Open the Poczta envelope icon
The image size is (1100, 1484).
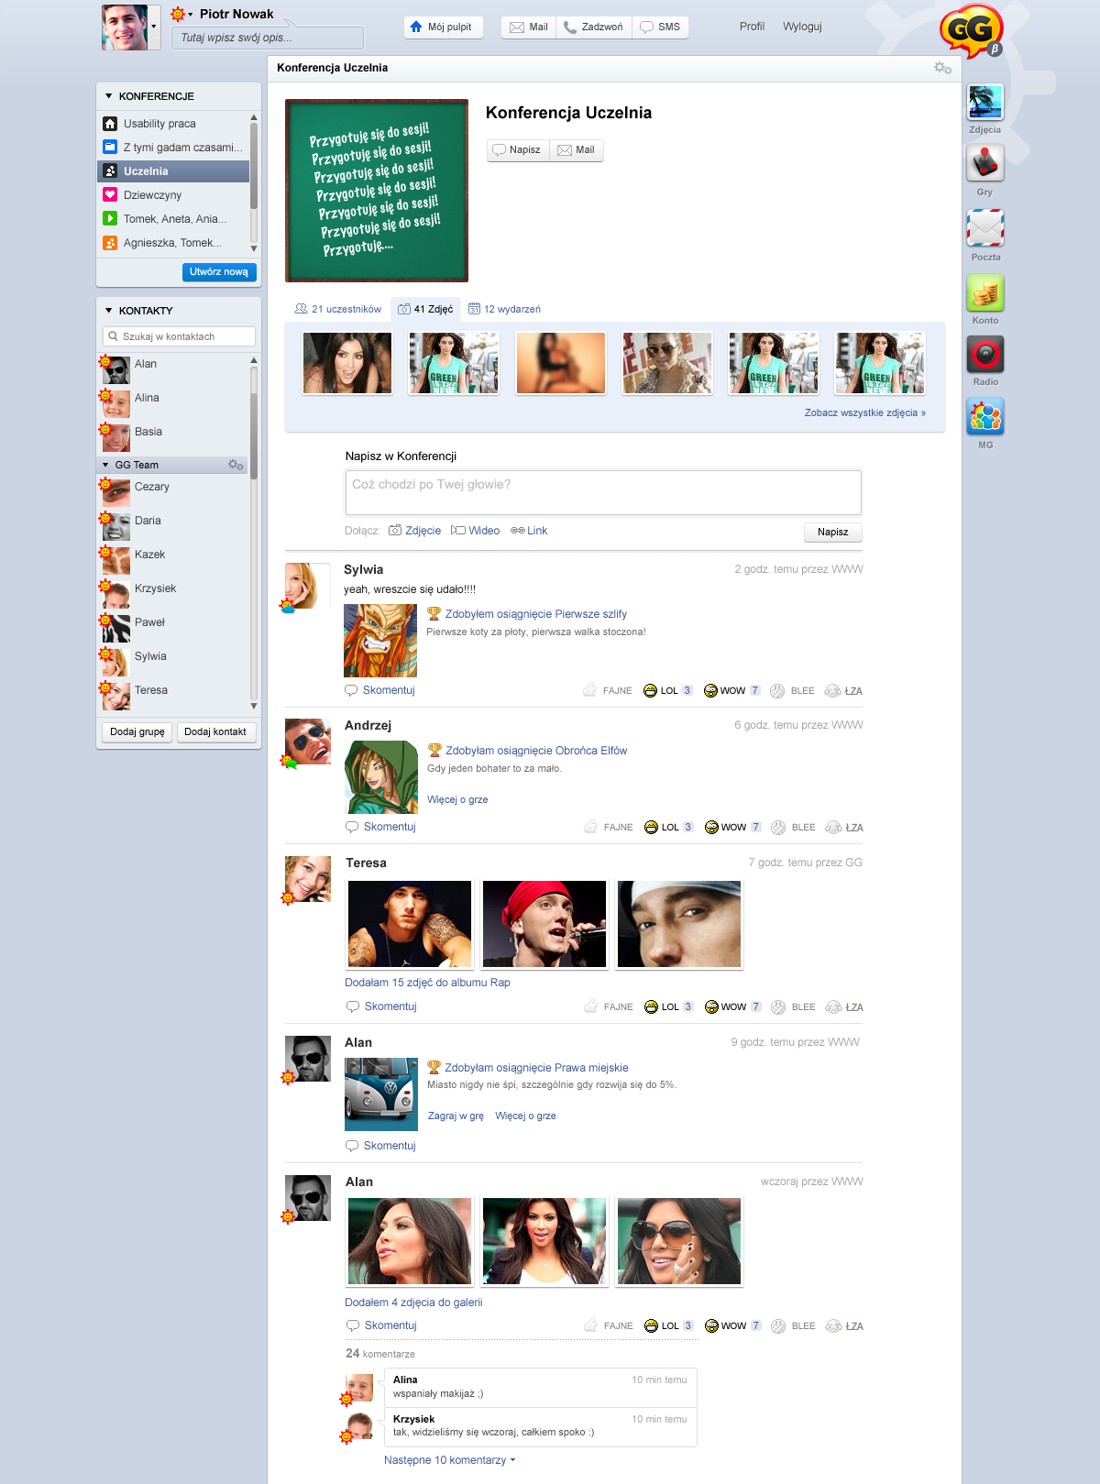[x=985, y=228]
